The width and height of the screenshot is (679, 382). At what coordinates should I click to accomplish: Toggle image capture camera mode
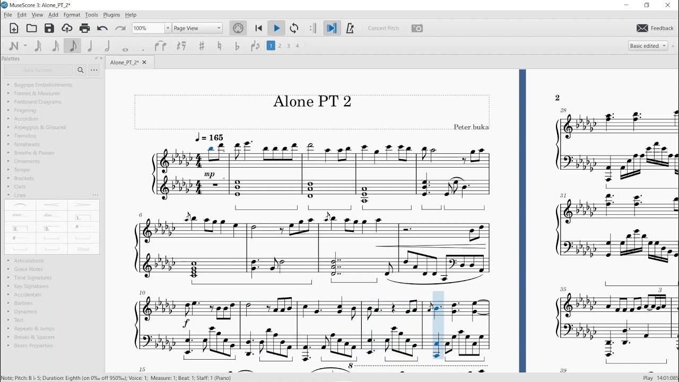(417, 28)
